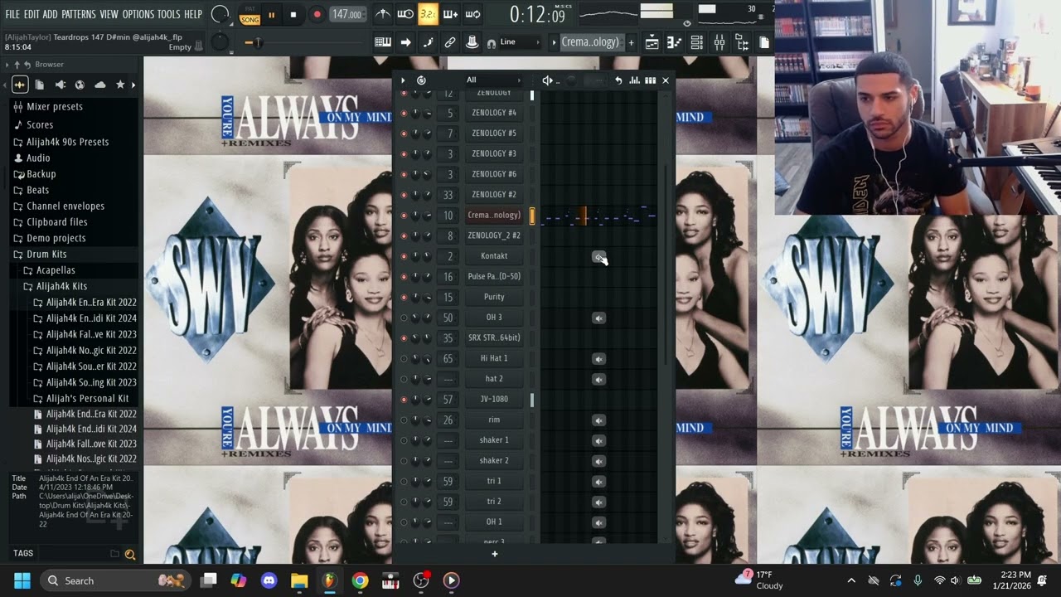Open the plugin picker toolbar icon
Viewport: 1061px width, 597px height.
point(742,42)
